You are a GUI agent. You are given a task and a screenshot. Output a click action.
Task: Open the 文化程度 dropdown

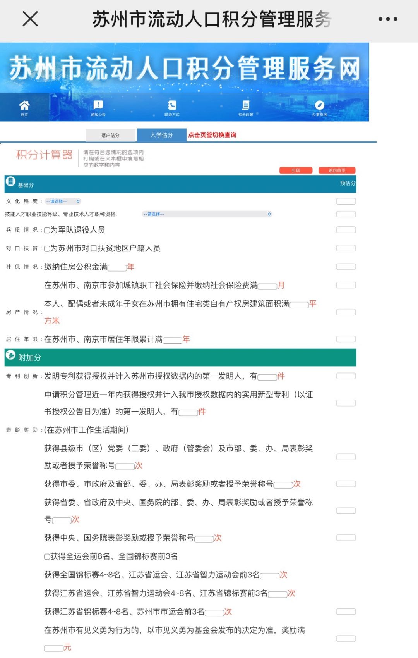click(x=63, y=202)
